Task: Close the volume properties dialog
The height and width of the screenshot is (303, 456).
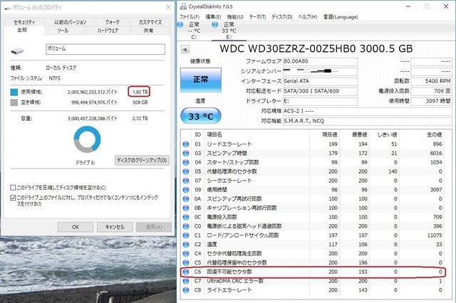Action: coord(168,7)
